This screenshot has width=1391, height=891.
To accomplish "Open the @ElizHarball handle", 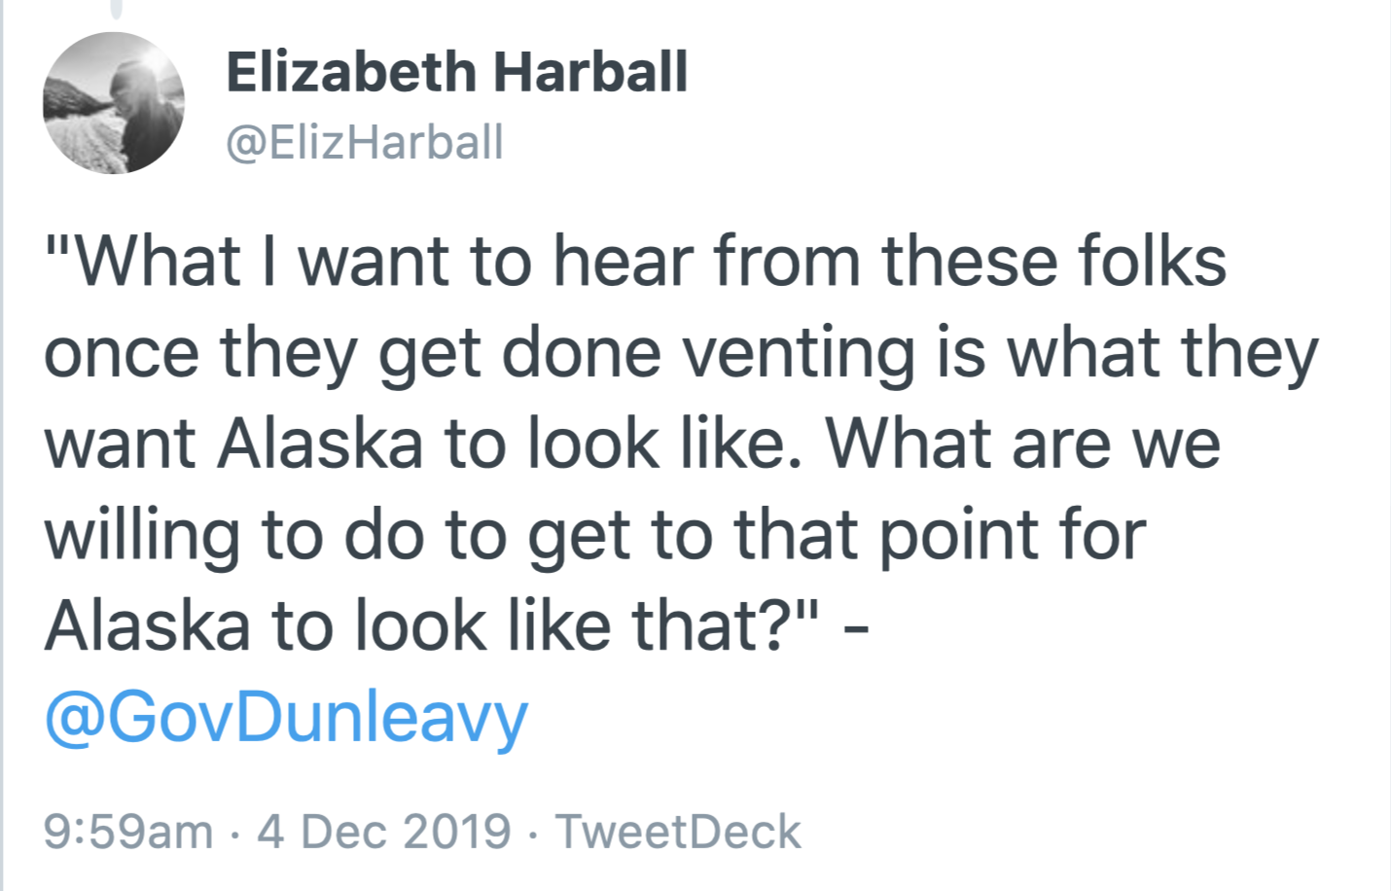I will click(365, 142).
